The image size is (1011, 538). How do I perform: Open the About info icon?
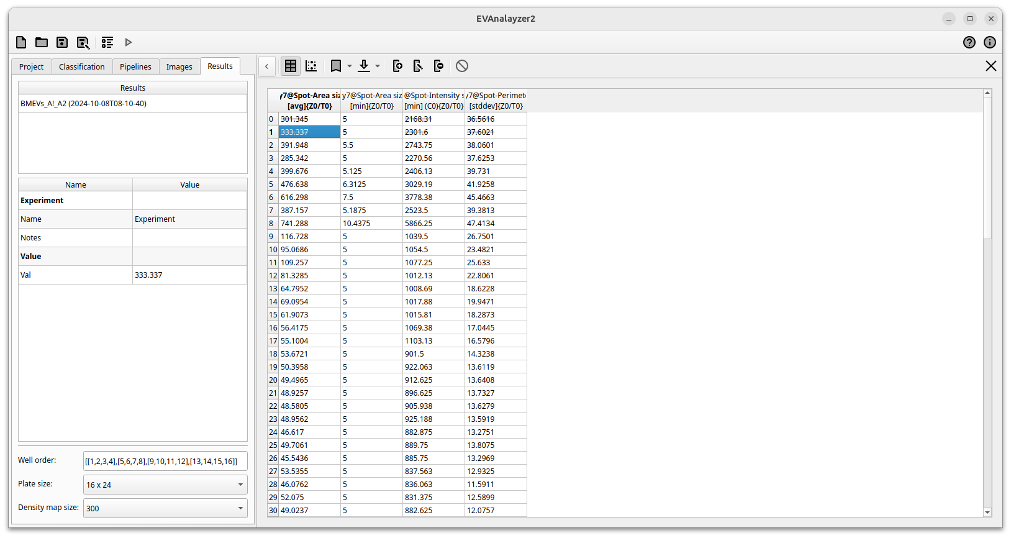coord(990,42)
